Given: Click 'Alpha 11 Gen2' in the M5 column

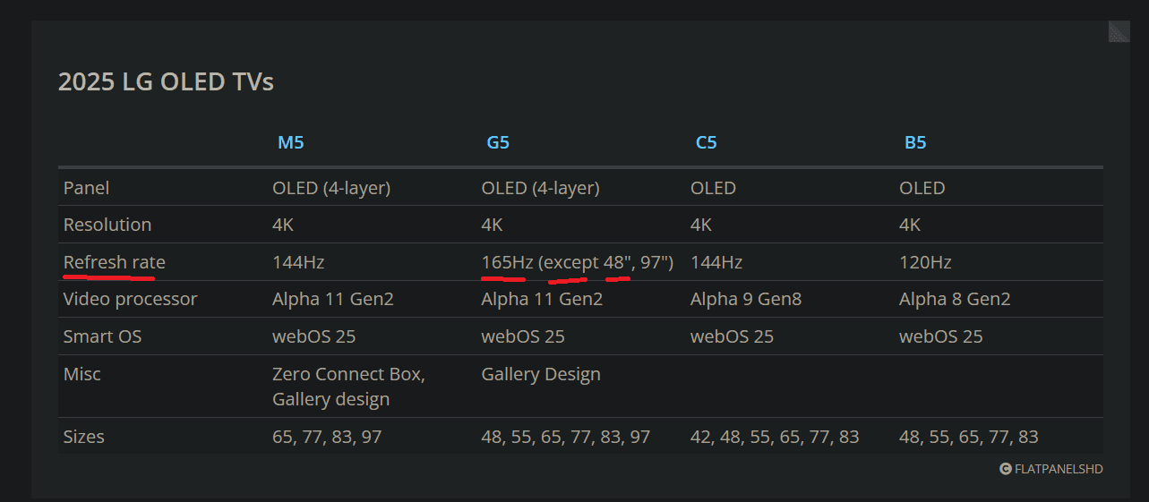Looking at the screenshot, I should tap(333, 299).
